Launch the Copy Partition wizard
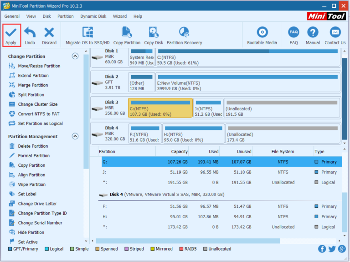 [127, 36]
